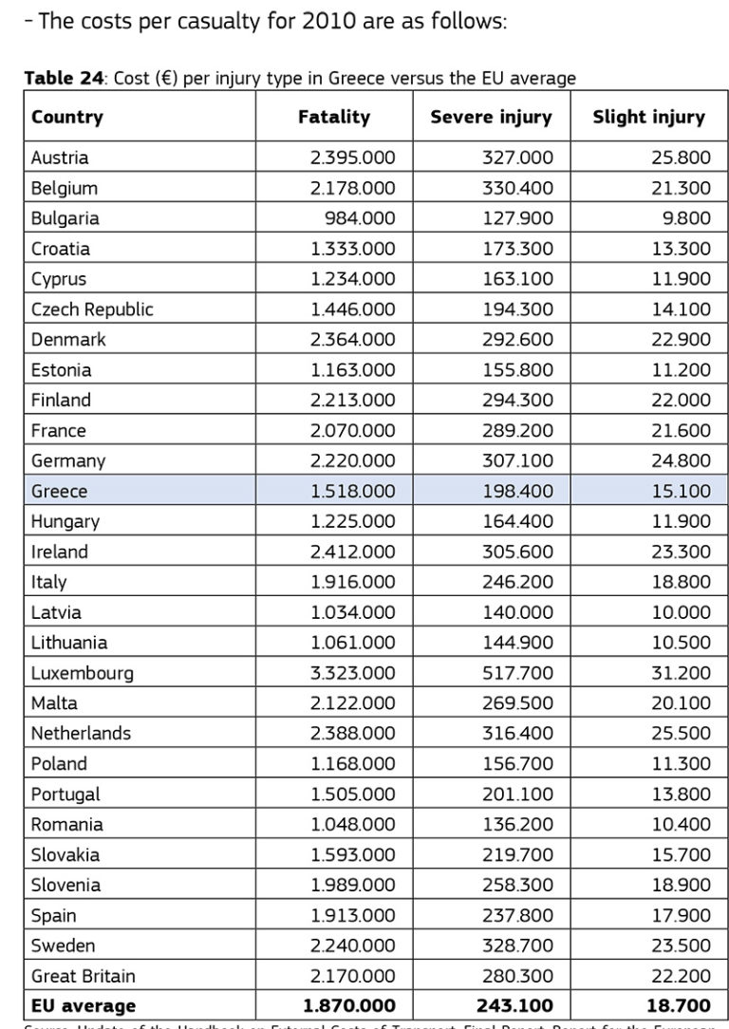Click the Country column header

click(x=67, y=118)
